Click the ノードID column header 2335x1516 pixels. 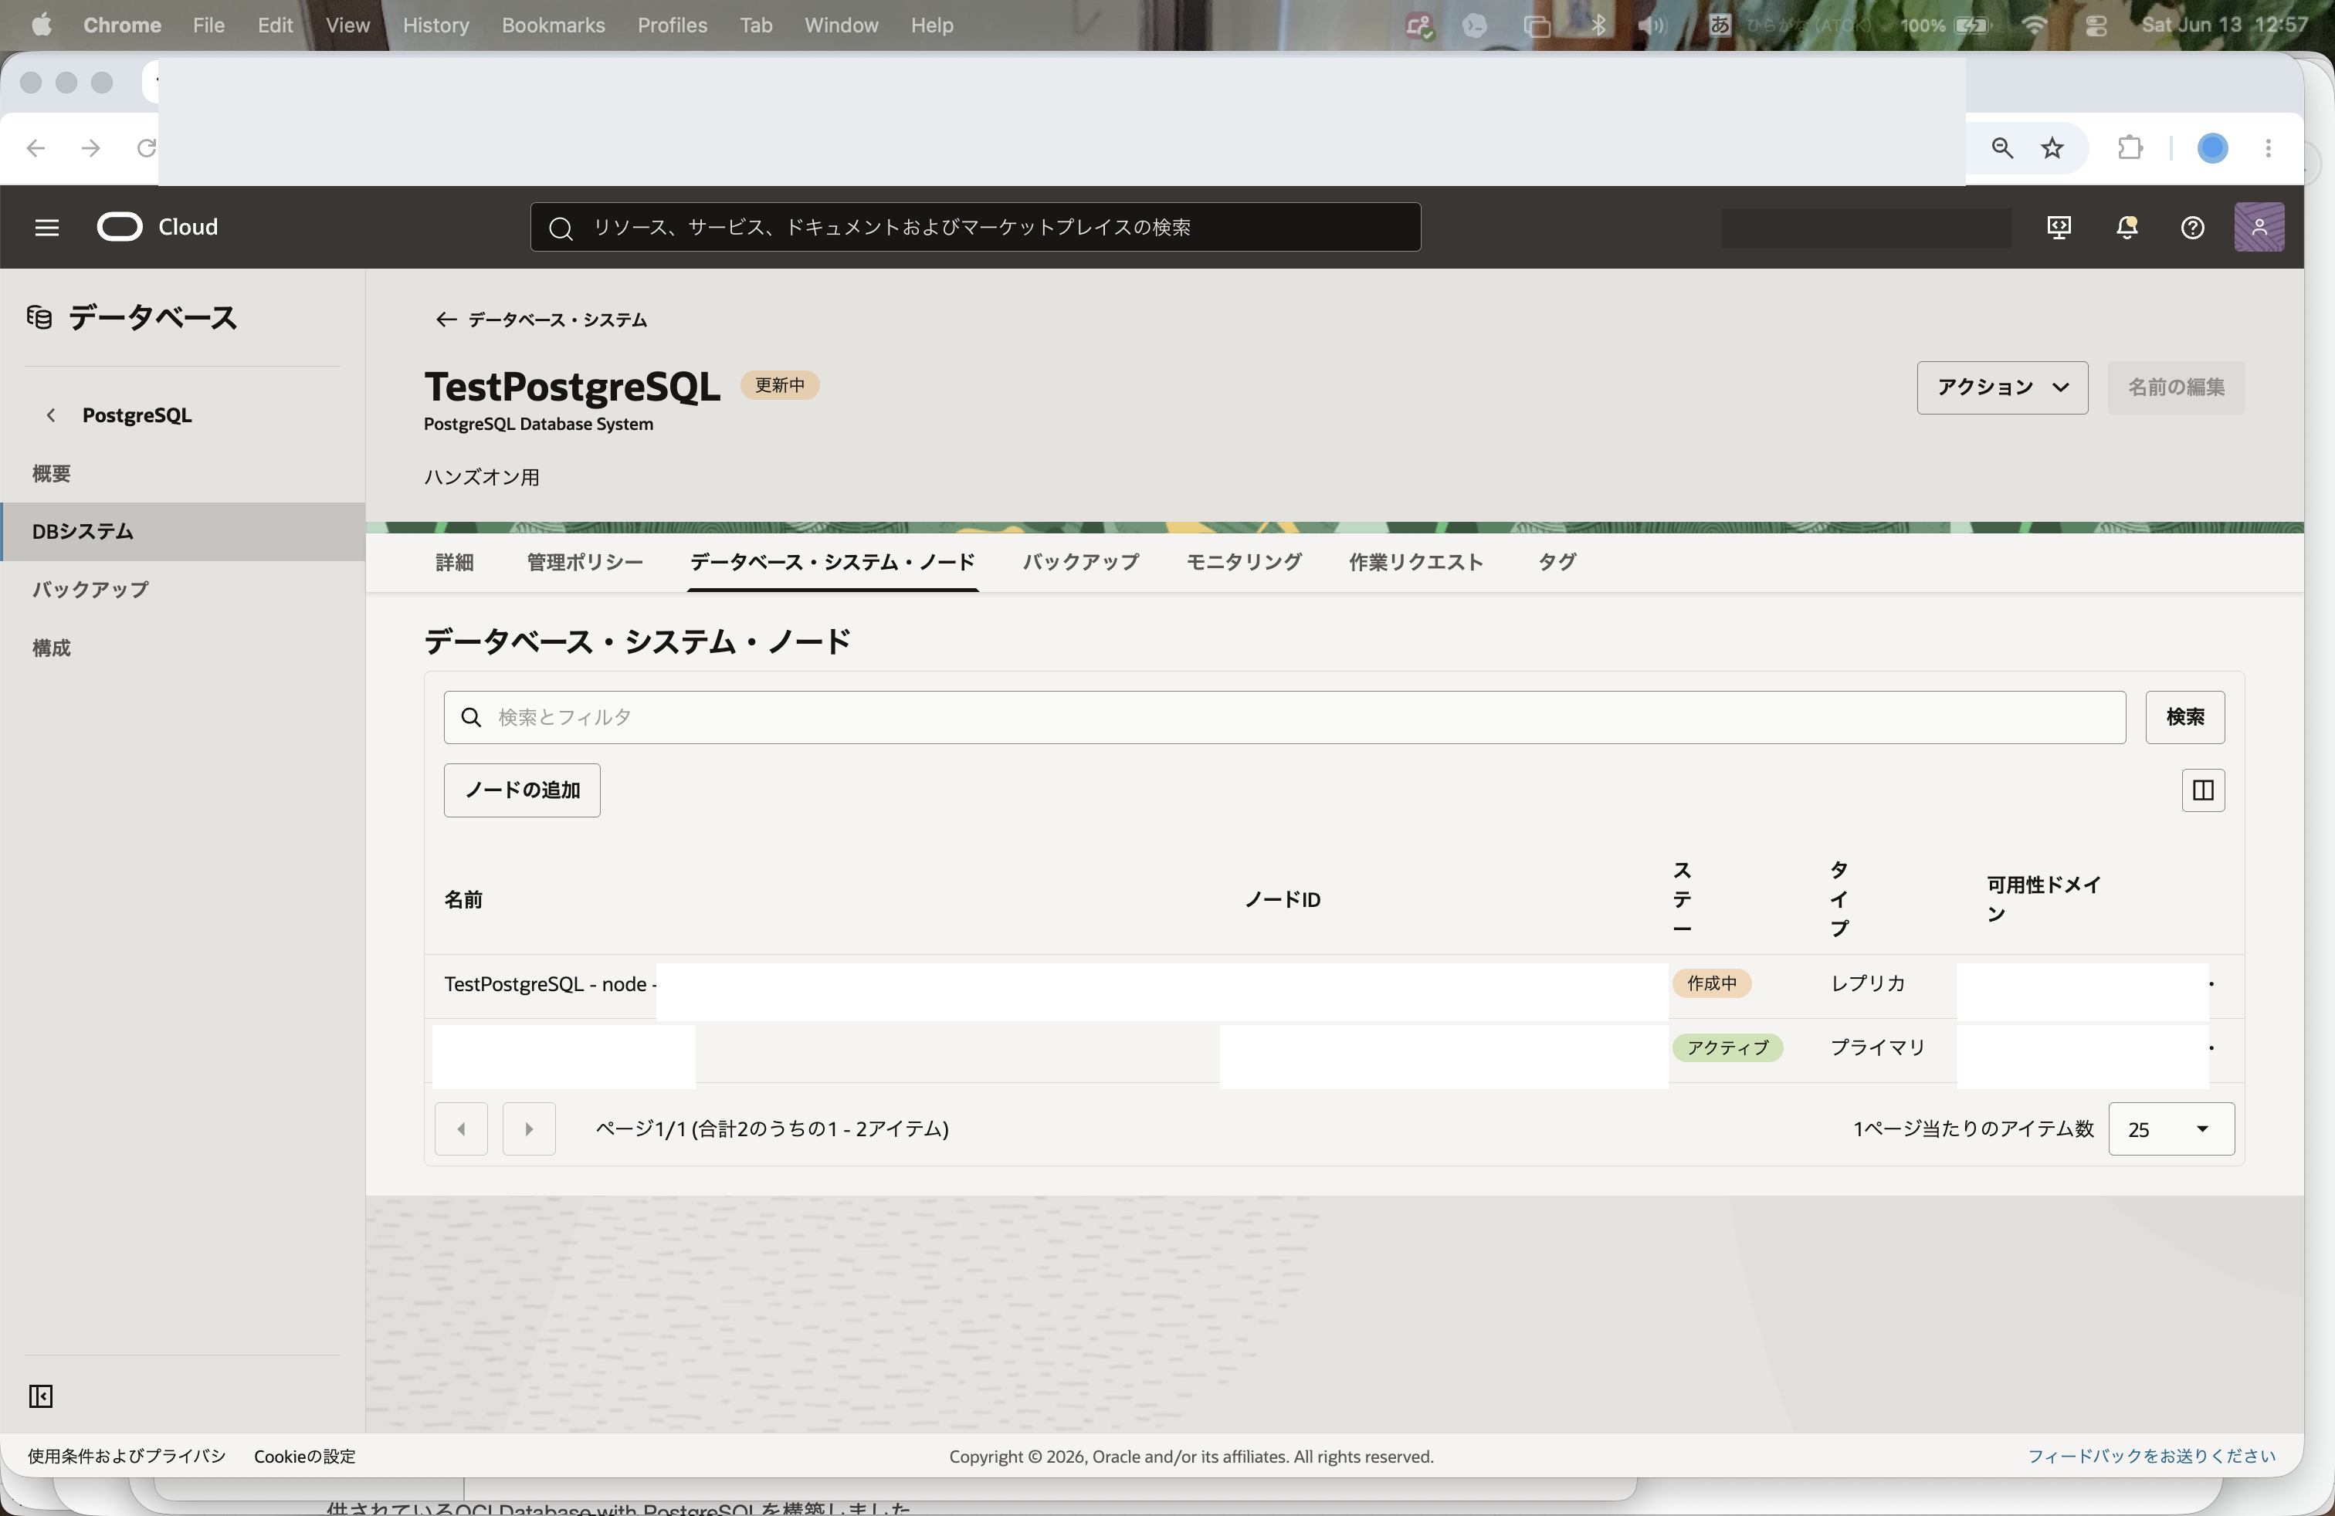pyautogui.click(x=1283, y=899)
